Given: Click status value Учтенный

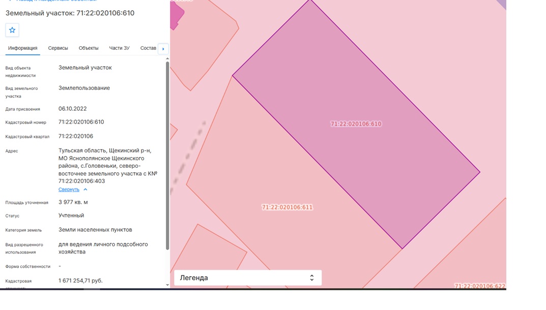Looking at the screenshot, I should coord(71,215).
